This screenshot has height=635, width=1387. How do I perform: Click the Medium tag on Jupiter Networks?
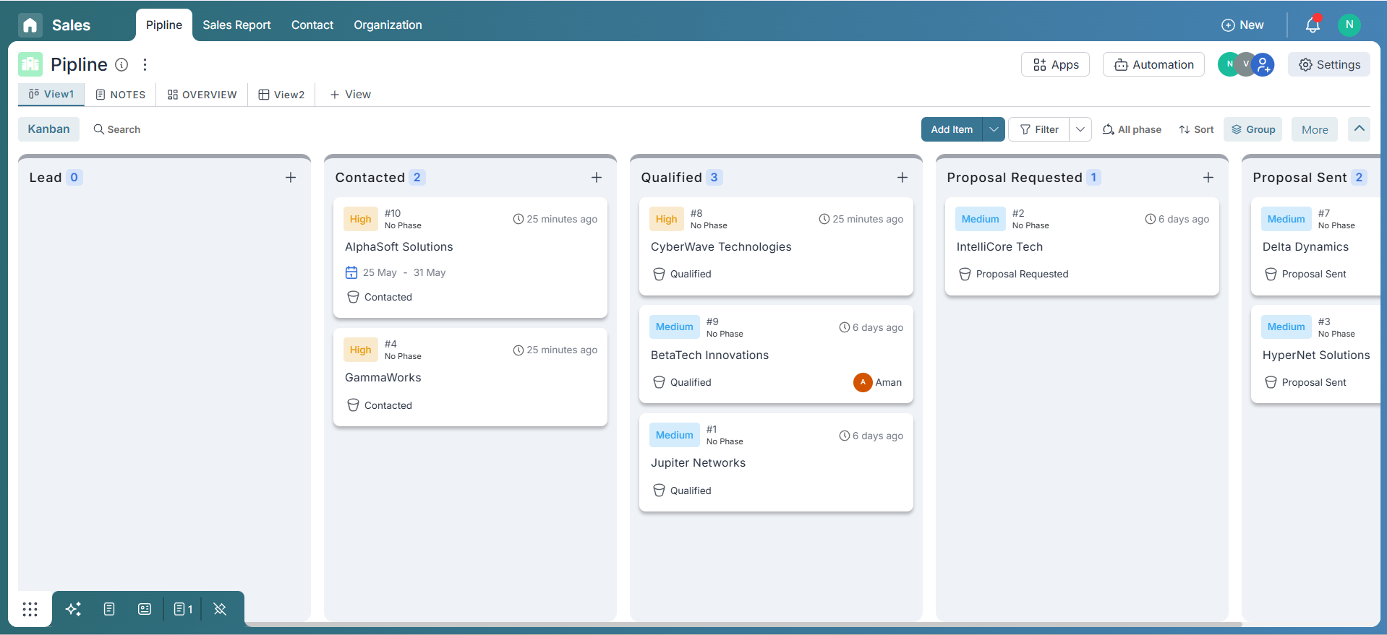(x=674, y=435)
